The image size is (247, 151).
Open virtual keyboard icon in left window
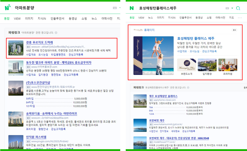(x=115, y=8)
